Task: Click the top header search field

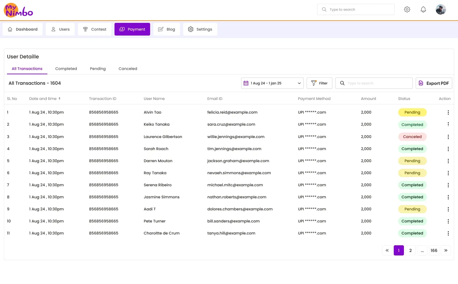Action: 356,10
